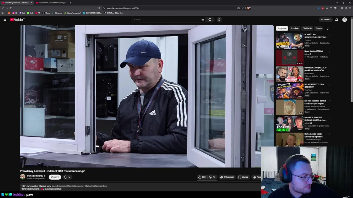Open options for POWRÓT PO ŚWIĄTECZNEJ PRZERWIE video

coord(330,35)
